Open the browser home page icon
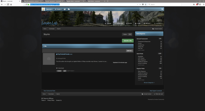 point(11,4)
